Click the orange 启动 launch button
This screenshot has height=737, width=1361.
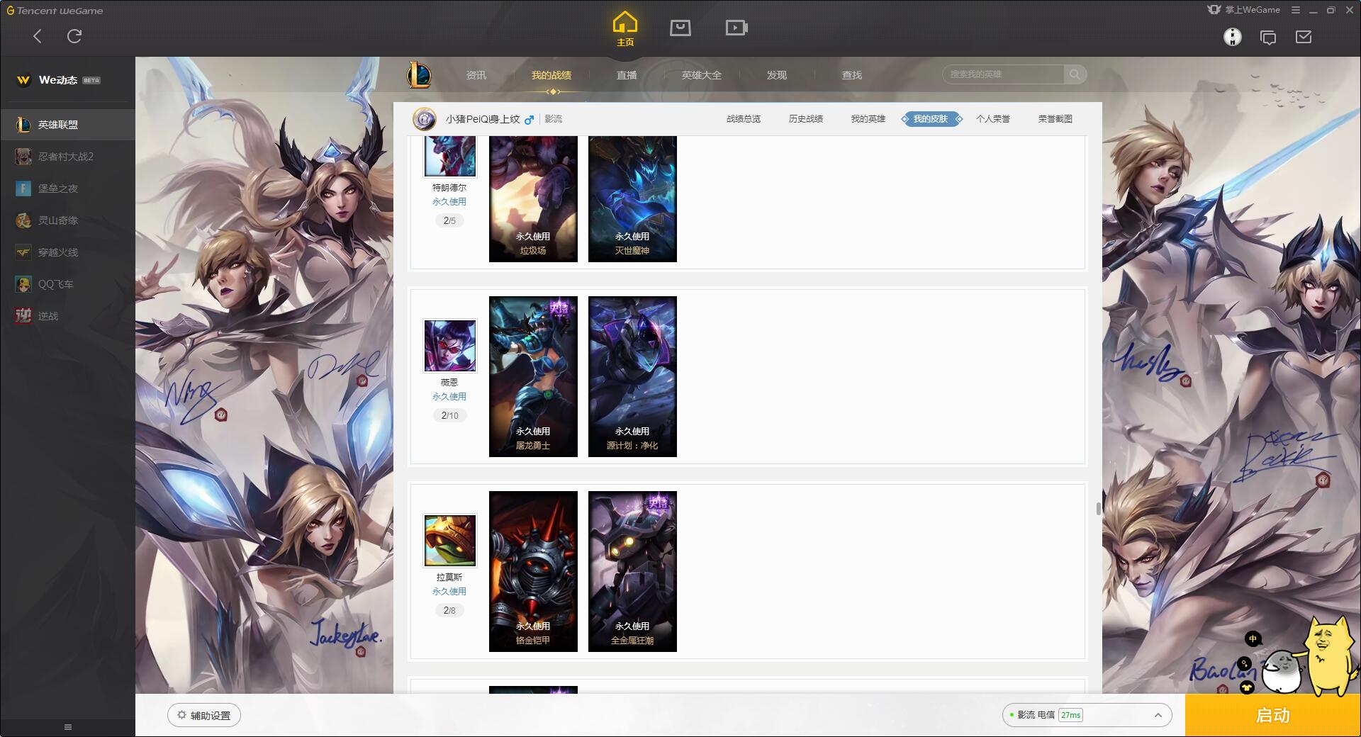1273,715
